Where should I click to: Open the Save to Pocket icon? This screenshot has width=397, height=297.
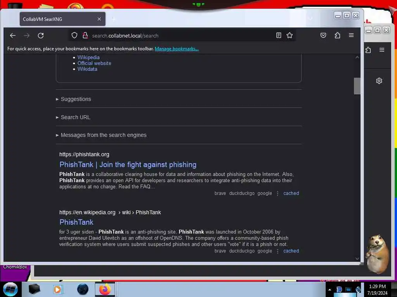323,35
